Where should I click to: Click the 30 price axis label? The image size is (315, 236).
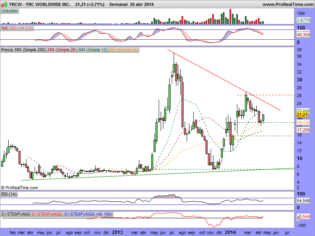pyautogui.click(x=300, y=80)
